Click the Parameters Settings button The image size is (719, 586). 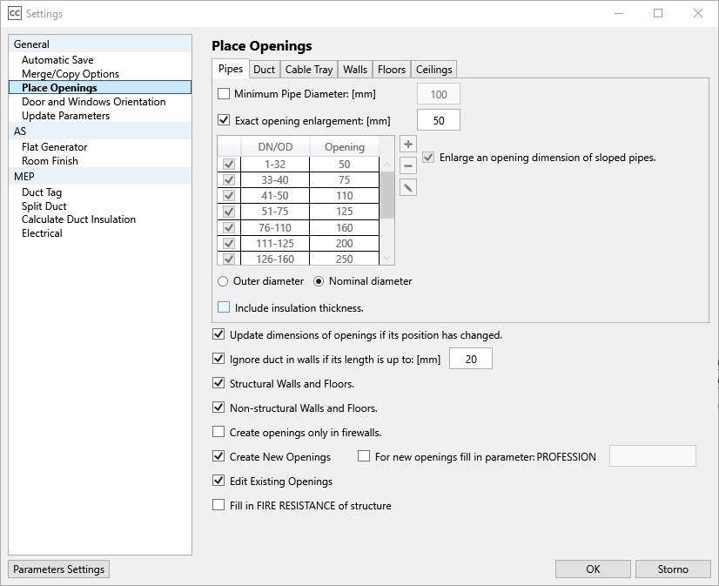[58, 569]
